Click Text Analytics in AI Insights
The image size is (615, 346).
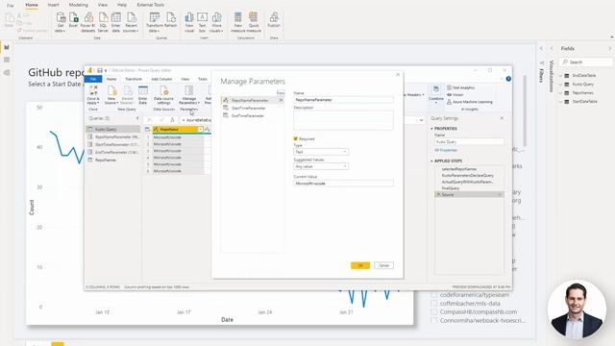[x=461, y=87]
